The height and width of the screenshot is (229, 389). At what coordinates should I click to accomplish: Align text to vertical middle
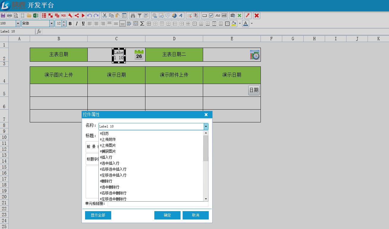coord(116,24)
